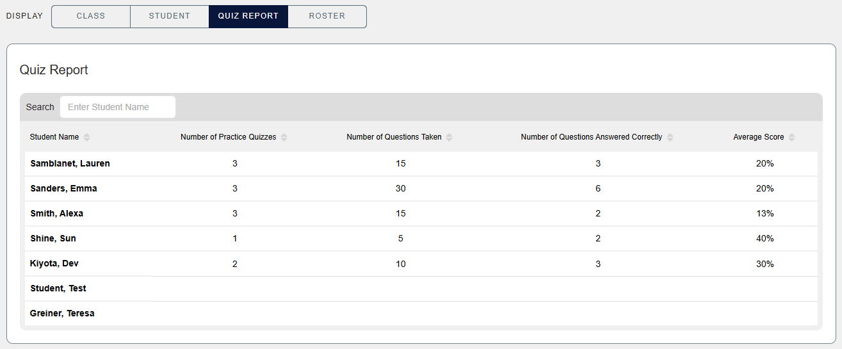Switch to the Class tab

(91, 17)
